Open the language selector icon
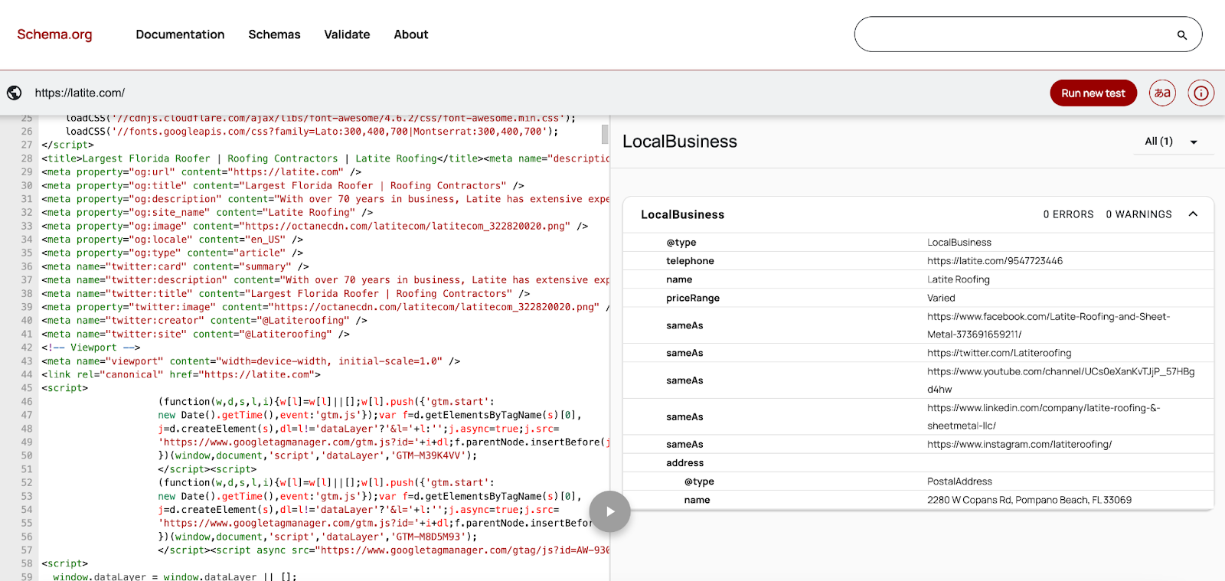This screenshot has width=1225, height=581. click(1162, 93)
